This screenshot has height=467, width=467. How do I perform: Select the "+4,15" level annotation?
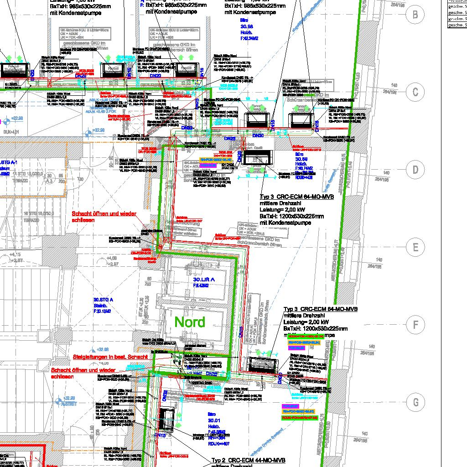(15, 254)
